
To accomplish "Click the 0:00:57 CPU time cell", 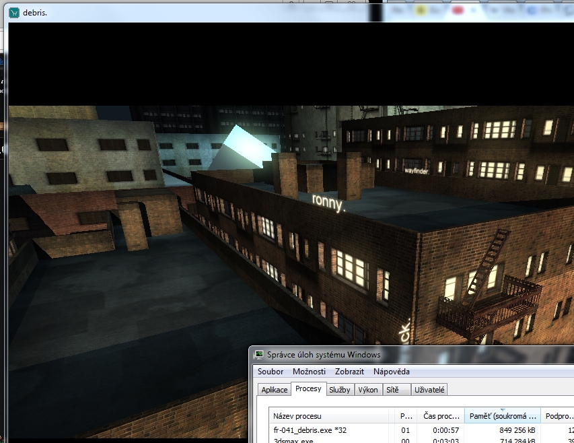I will coord(446,430).
